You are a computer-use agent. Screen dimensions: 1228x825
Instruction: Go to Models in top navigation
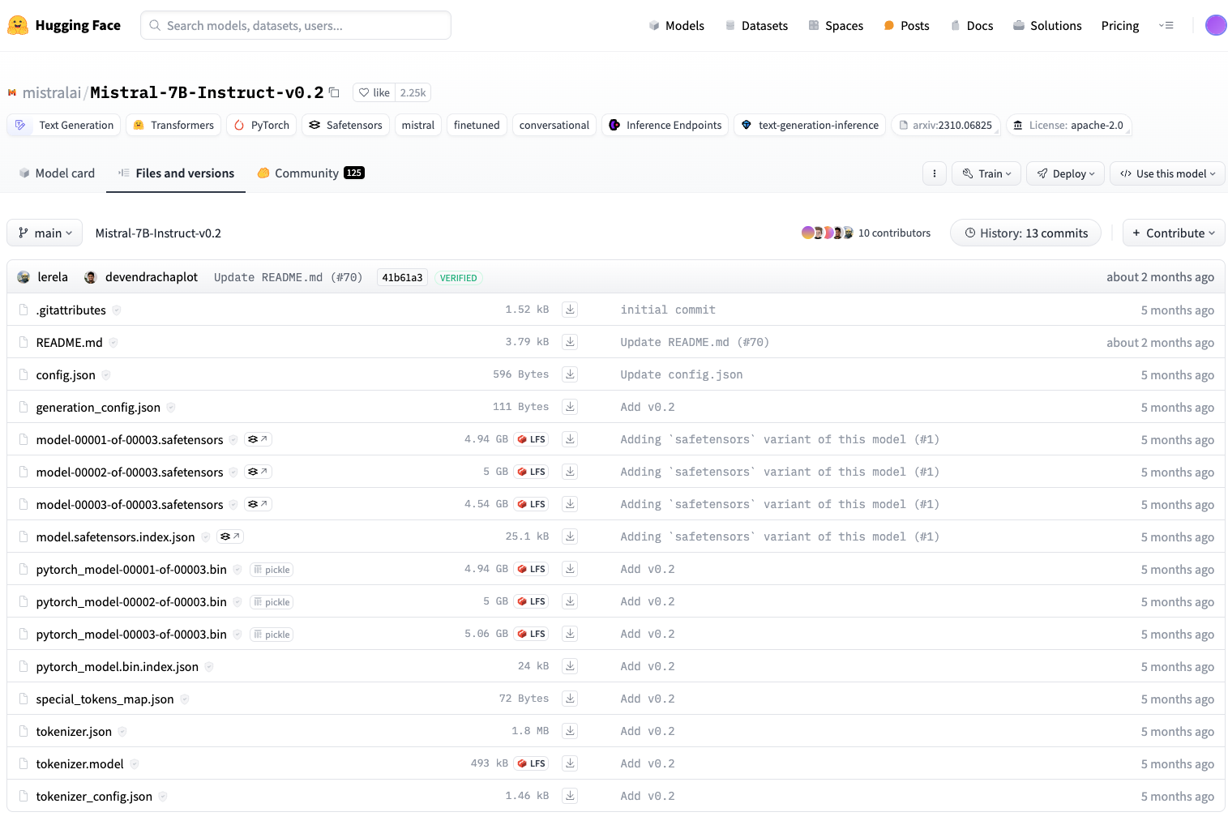(677, 25)
